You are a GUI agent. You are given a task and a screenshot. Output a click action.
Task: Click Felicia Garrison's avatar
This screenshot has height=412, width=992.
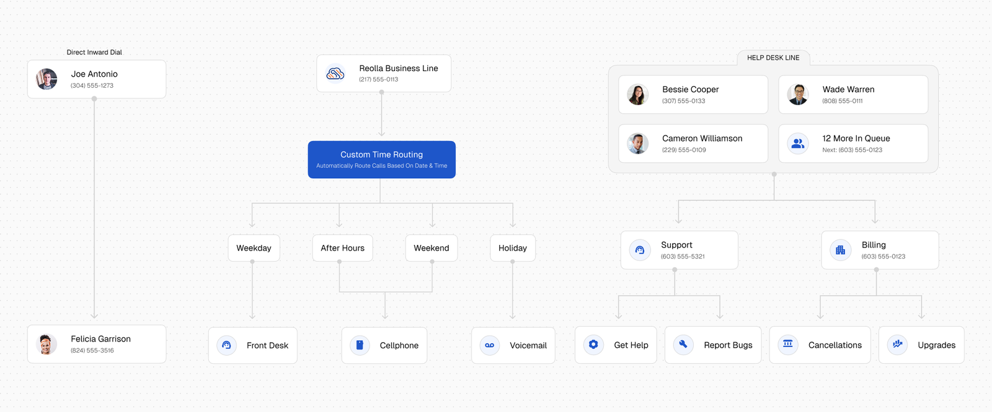(46, 344)
